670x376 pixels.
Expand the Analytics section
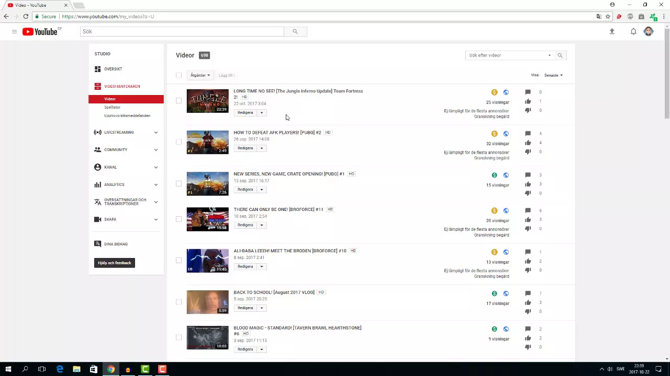(155, 185)
